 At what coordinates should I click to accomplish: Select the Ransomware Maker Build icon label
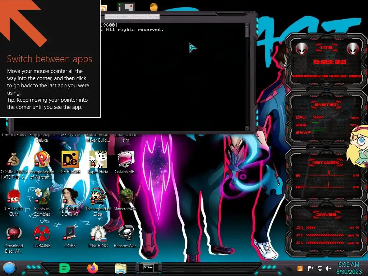[98, 138]
